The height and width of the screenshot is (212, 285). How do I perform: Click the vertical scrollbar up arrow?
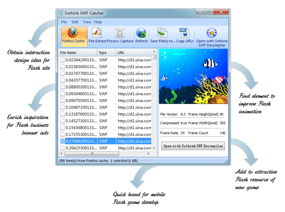154,52
